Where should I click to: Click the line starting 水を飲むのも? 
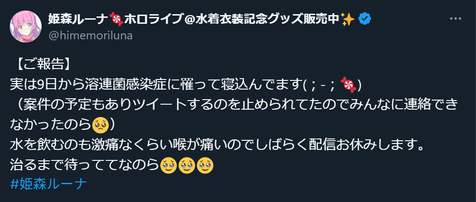(x=217, y=145)
